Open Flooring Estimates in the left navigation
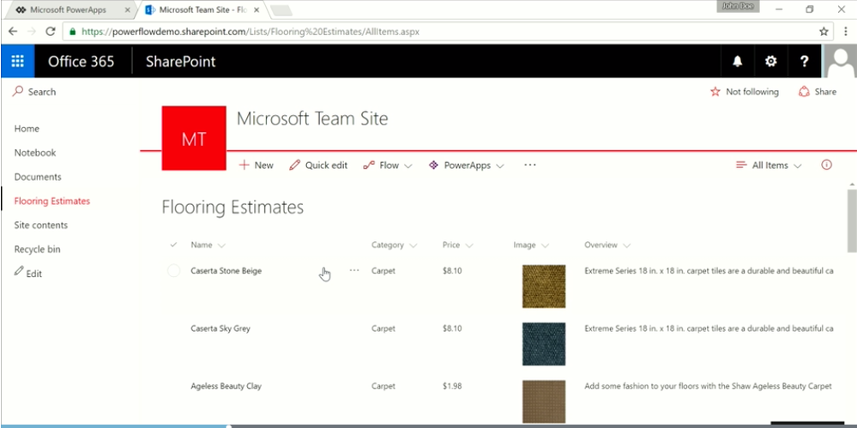Screen dimensions: 857x428 click(52, 201)
